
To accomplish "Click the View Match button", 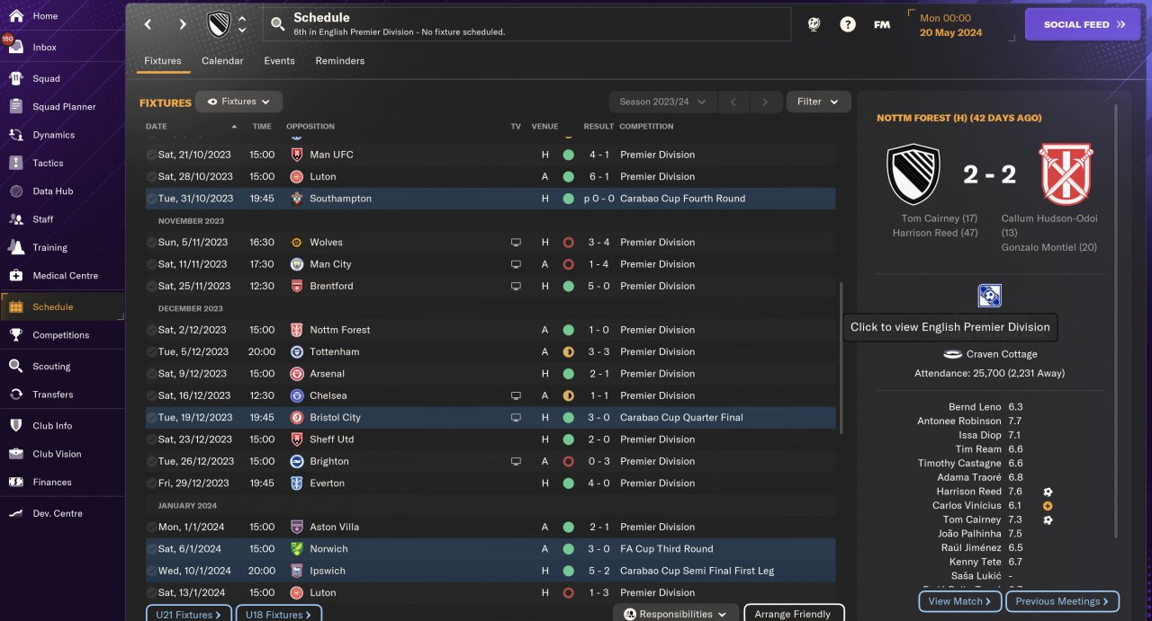I will (x=959, y=601).
